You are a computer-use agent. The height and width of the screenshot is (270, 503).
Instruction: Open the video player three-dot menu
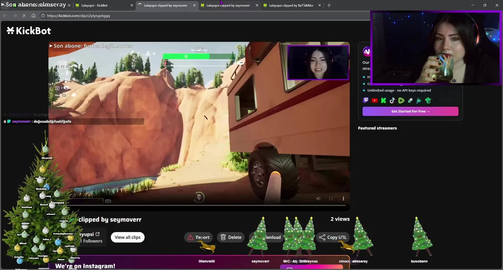coord(343,199)
